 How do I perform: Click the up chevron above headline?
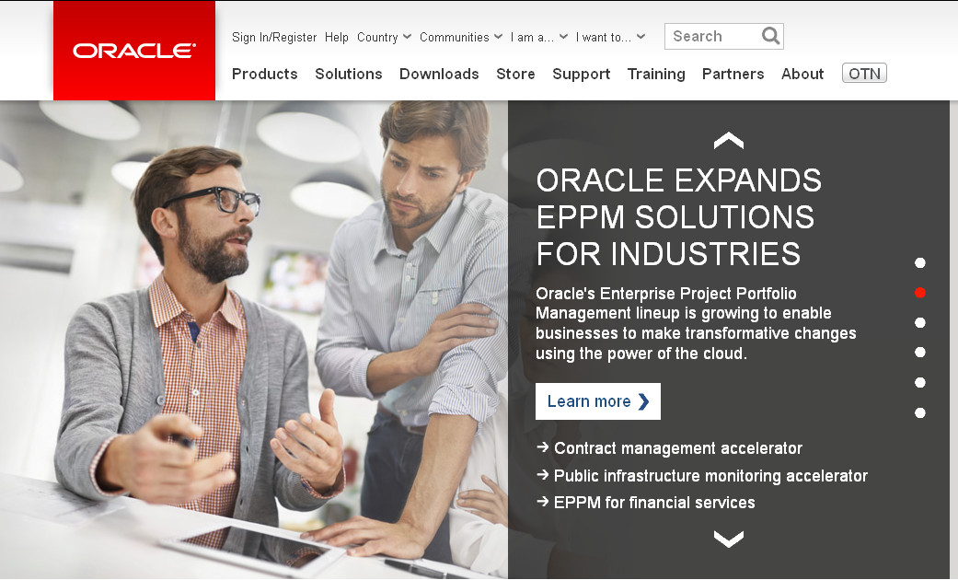point(728,141)
